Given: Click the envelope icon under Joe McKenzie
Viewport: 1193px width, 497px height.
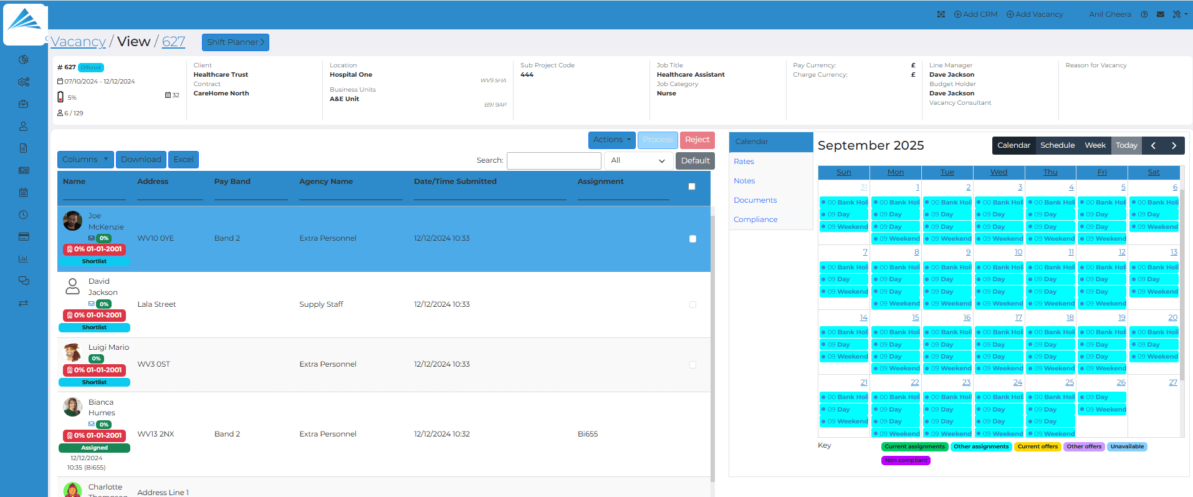Looking at the screenshot, I should (x=92, y=238).
